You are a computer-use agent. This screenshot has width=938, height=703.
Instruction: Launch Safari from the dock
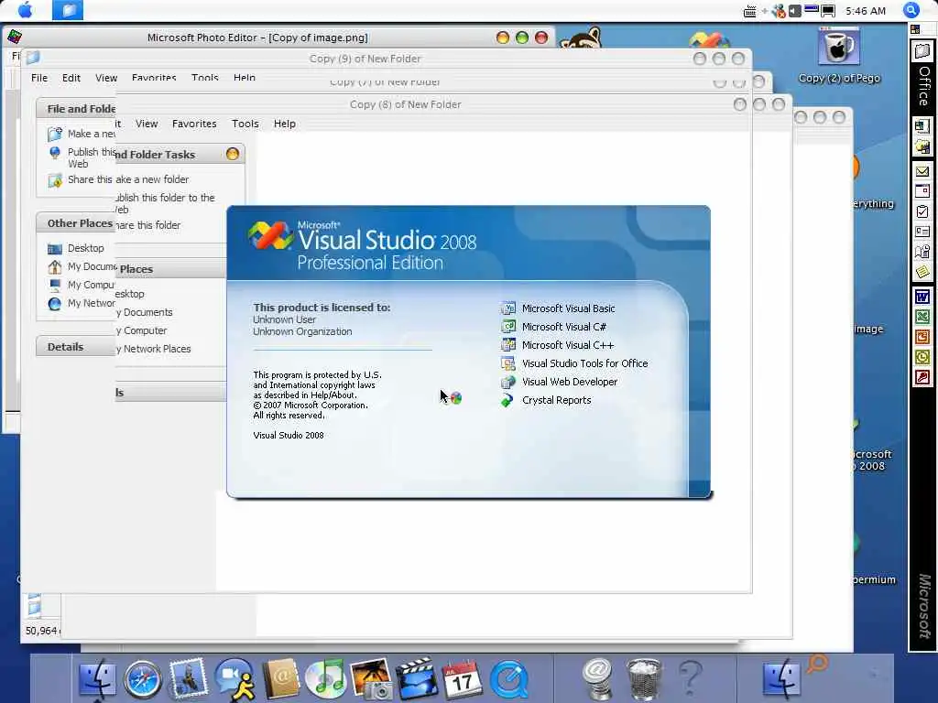(142, 679)
